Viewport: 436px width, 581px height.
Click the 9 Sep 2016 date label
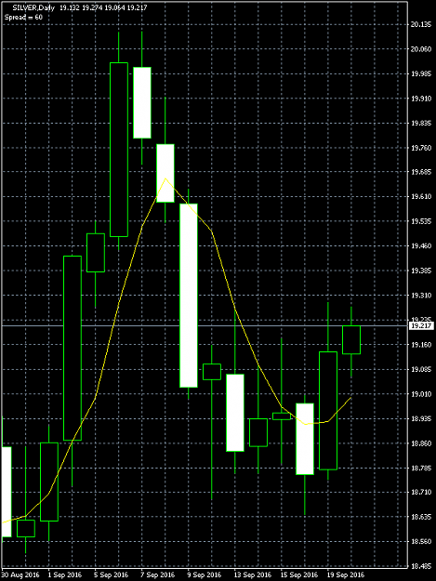click(205, 575)
